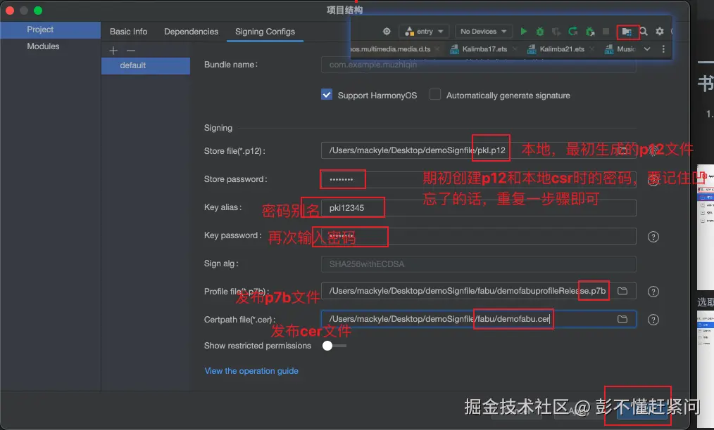This screenshot has width=714, height=430.
Task: Open the highlighted Device Manager icon
Action: pyautogui.click(x=627, y=32)
